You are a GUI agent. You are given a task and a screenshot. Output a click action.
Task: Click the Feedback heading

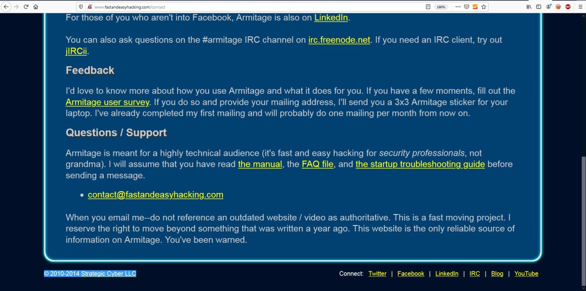(x=90, y=70)
